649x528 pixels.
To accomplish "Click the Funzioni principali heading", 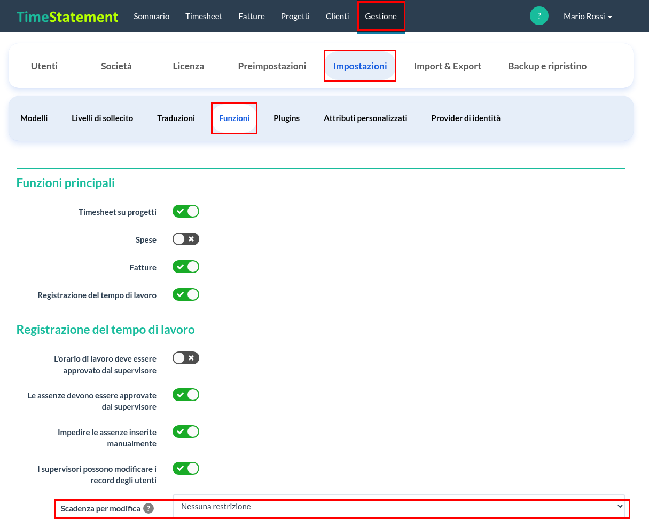I will pos(66,183).
